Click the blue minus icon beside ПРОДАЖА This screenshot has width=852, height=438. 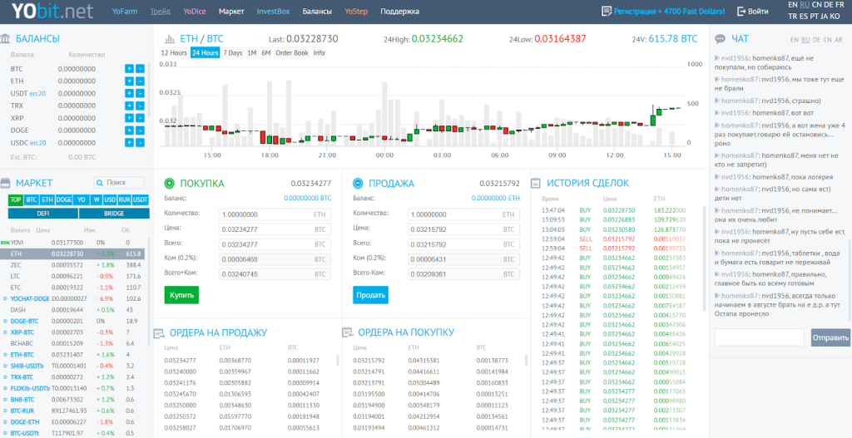point(358,183)
